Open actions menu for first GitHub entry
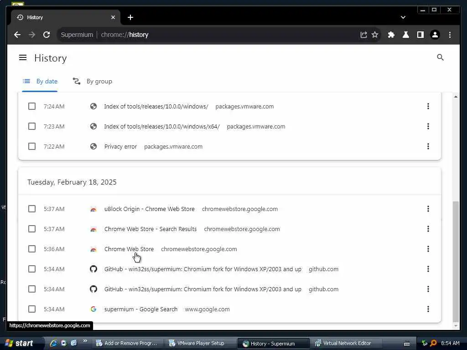Screen dimensions: 467x350 tap(428, 269)
